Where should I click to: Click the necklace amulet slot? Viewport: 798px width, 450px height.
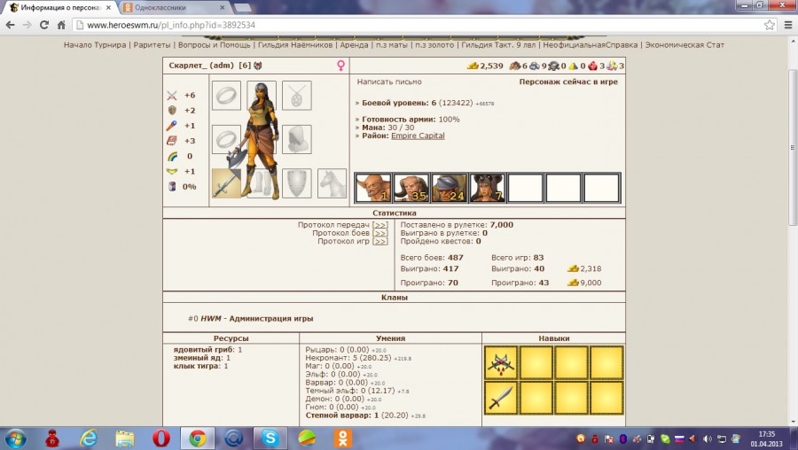pos(297,95)
